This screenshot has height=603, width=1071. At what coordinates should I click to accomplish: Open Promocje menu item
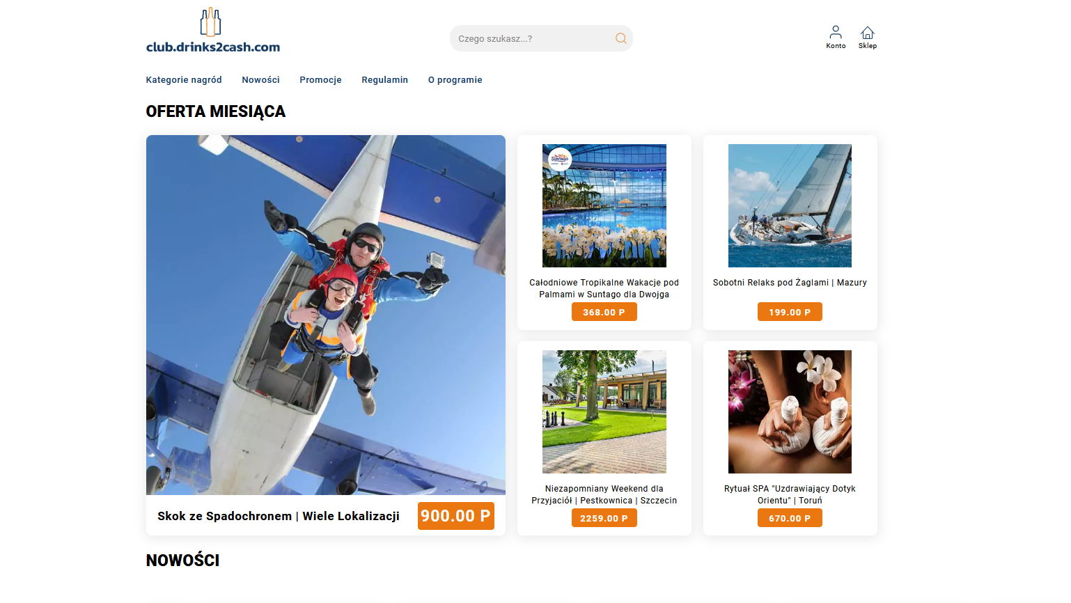[320, 80]
